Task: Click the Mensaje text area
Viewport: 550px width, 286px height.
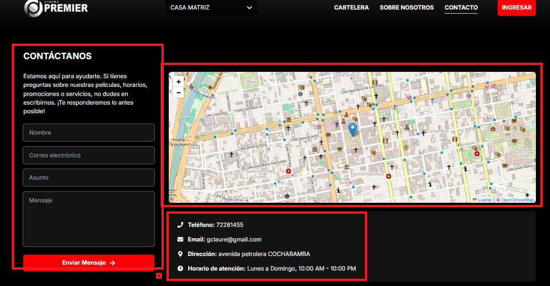Action: (89, 219)
